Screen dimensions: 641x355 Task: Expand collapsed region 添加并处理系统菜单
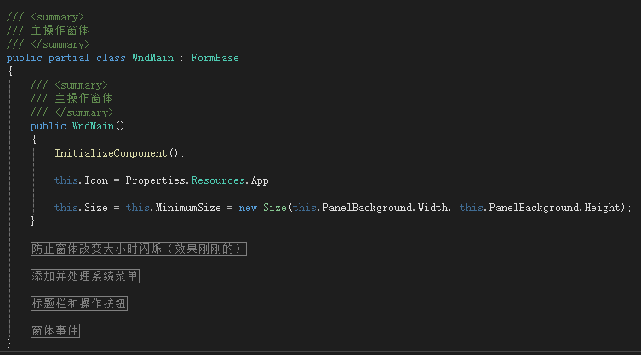point(85,277)
